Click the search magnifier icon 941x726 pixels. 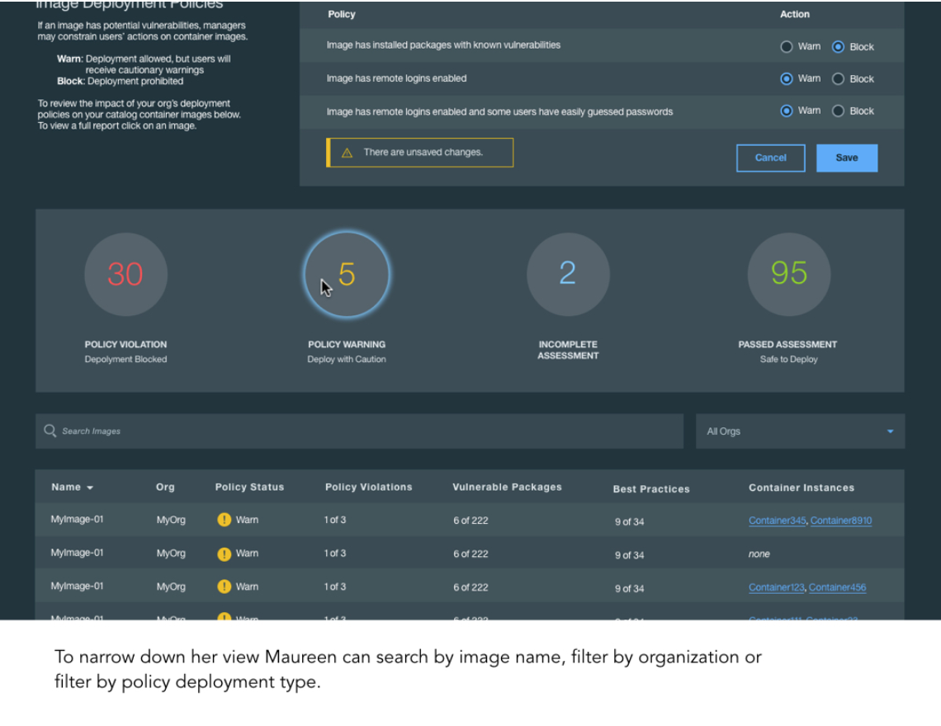click(x=50, y=431)
